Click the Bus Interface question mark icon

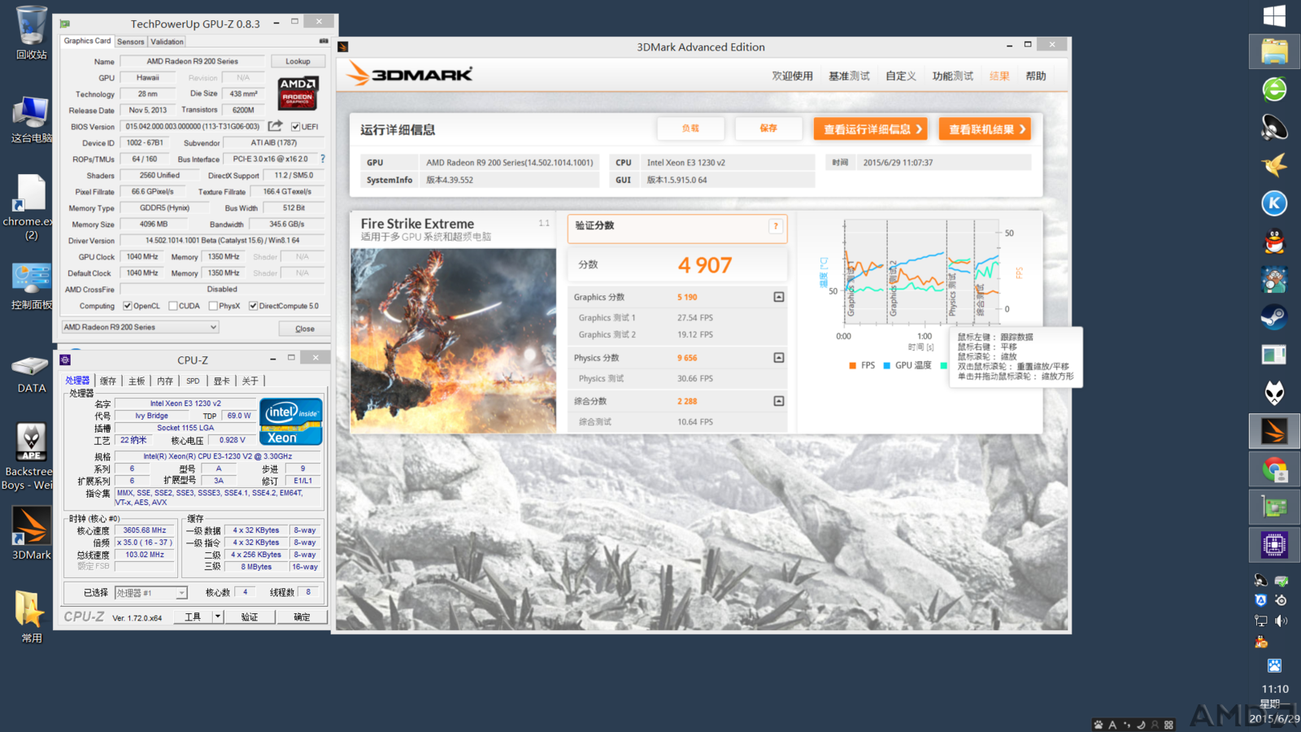(322, 159)
